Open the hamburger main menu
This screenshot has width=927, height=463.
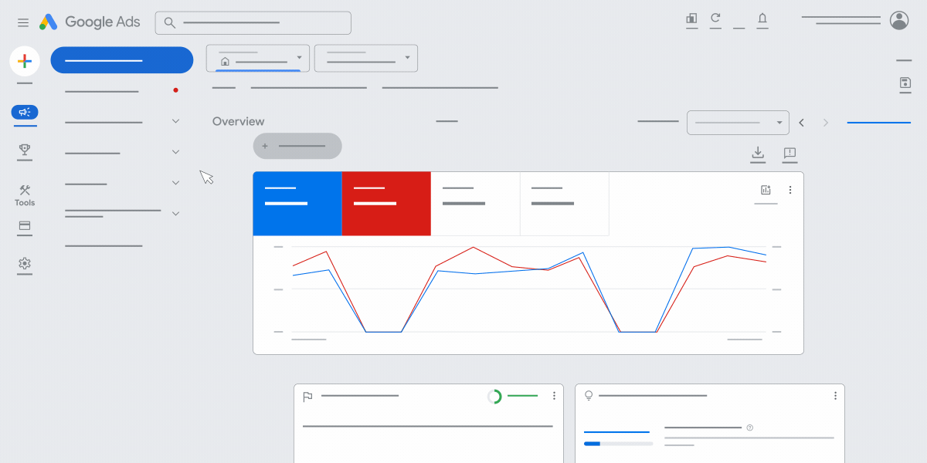(23, 22)
